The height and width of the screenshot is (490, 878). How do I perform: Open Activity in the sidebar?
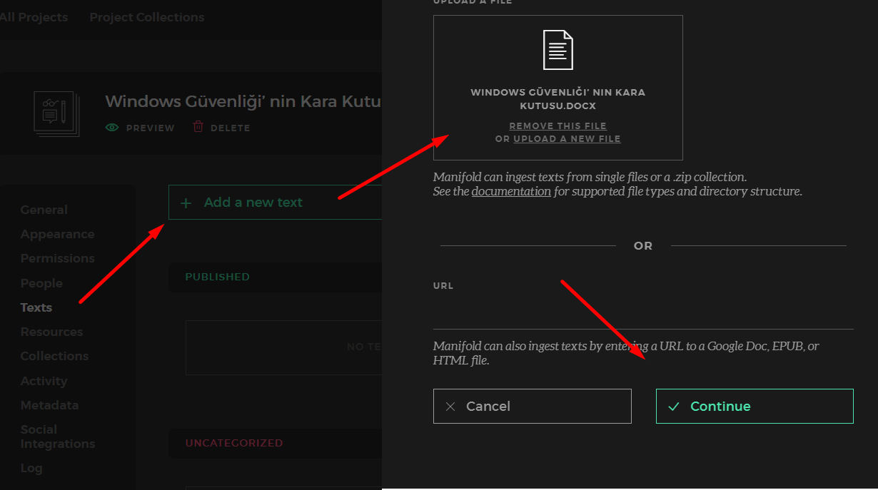[44, 381]
